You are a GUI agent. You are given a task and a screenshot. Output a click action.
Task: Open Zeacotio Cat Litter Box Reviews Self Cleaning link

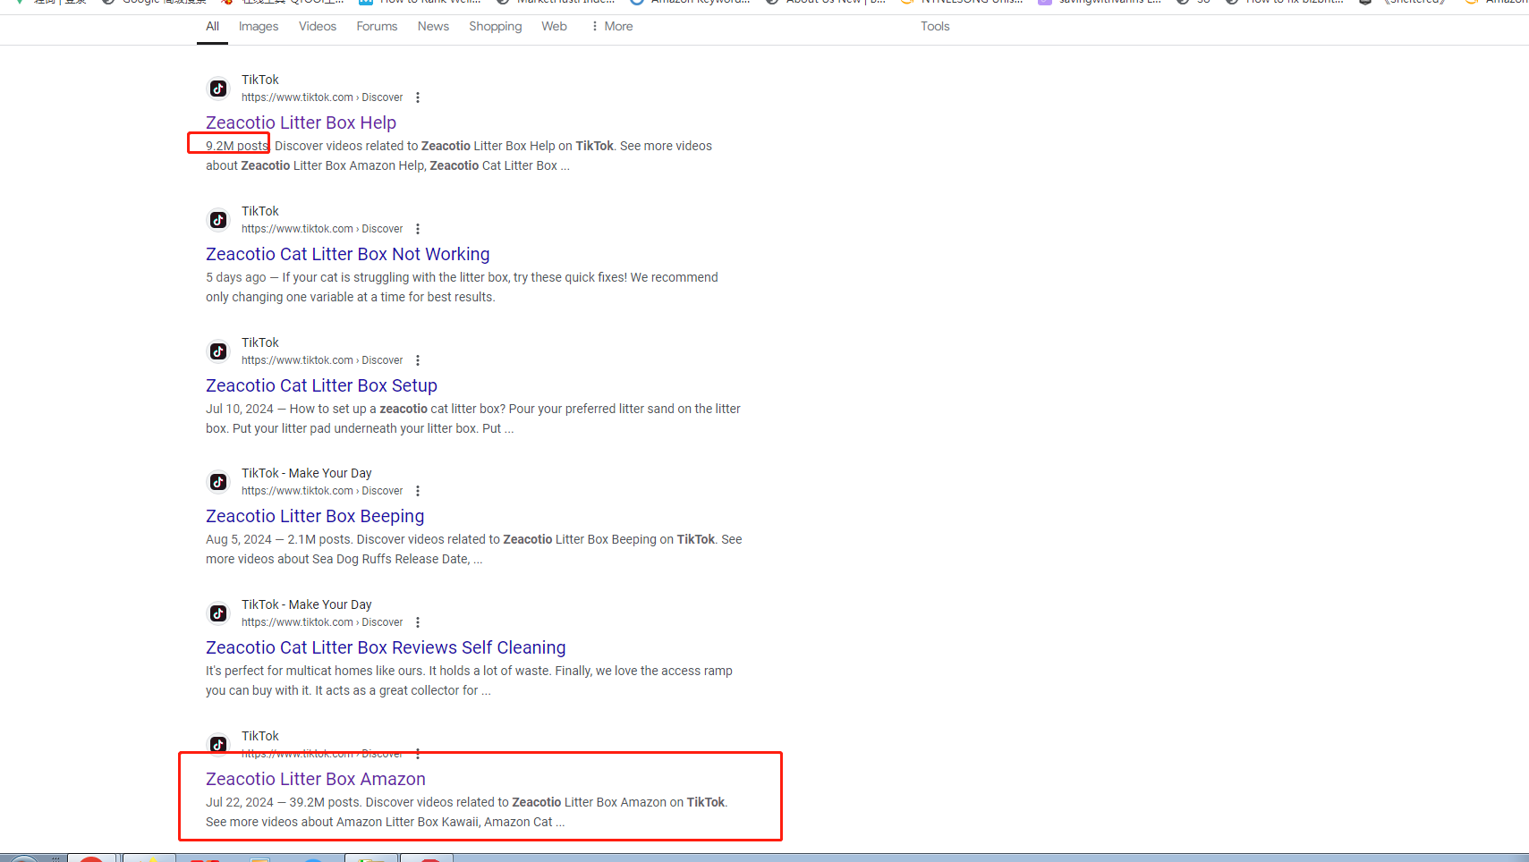coord(386,647)
